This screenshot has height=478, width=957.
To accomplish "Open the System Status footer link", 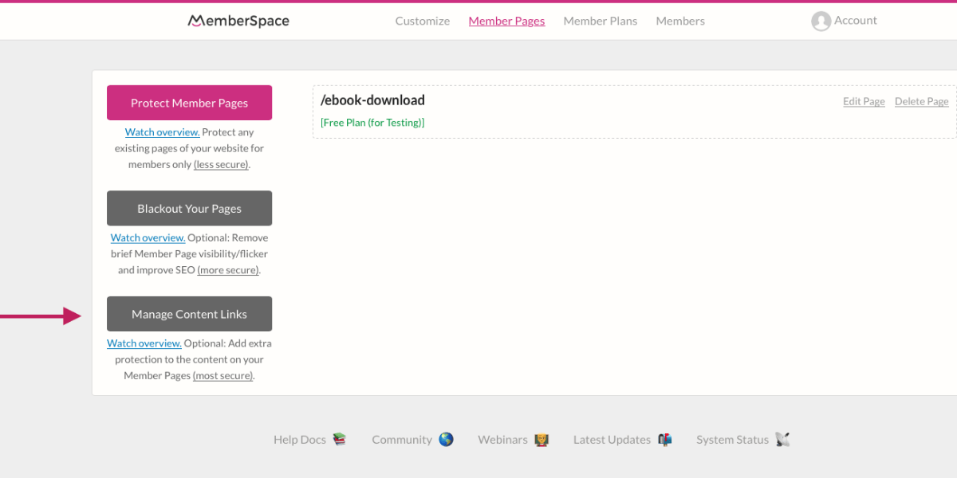I will pos(732,440).
